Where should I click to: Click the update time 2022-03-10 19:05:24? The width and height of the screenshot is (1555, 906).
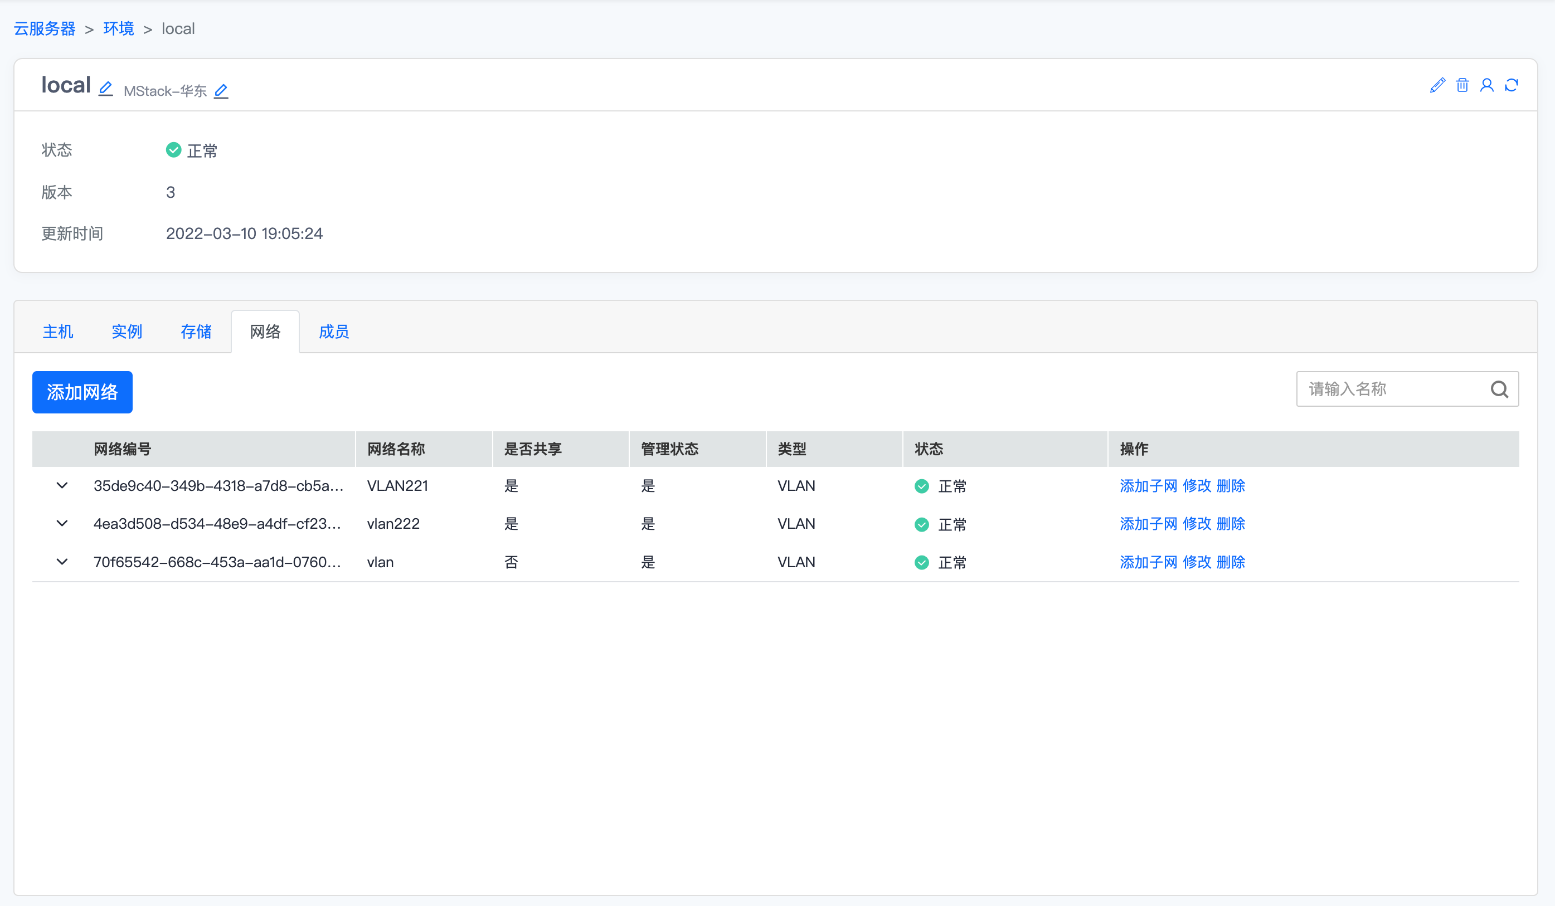click(244, 234)
